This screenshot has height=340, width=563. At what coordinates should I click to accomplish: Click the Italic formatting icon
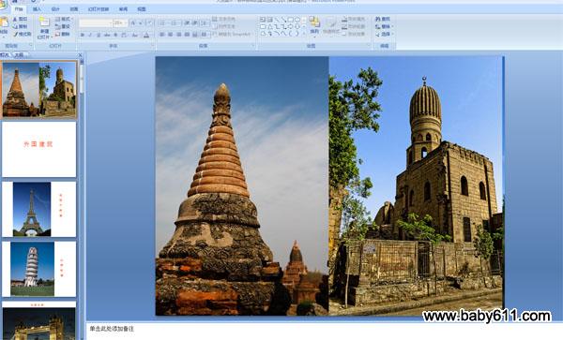(x=90, y=35)
